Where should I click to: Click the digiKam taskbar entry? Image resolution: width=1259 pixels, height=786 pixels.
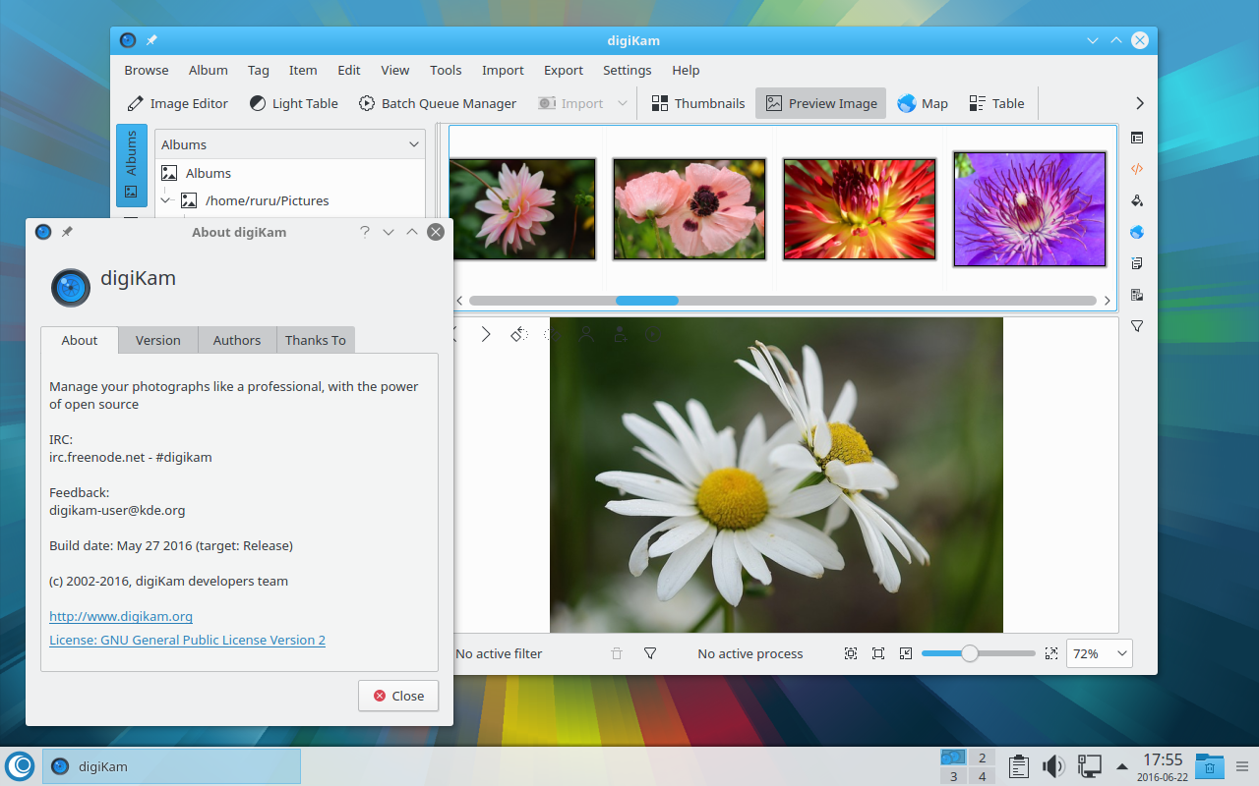point(171,766)
